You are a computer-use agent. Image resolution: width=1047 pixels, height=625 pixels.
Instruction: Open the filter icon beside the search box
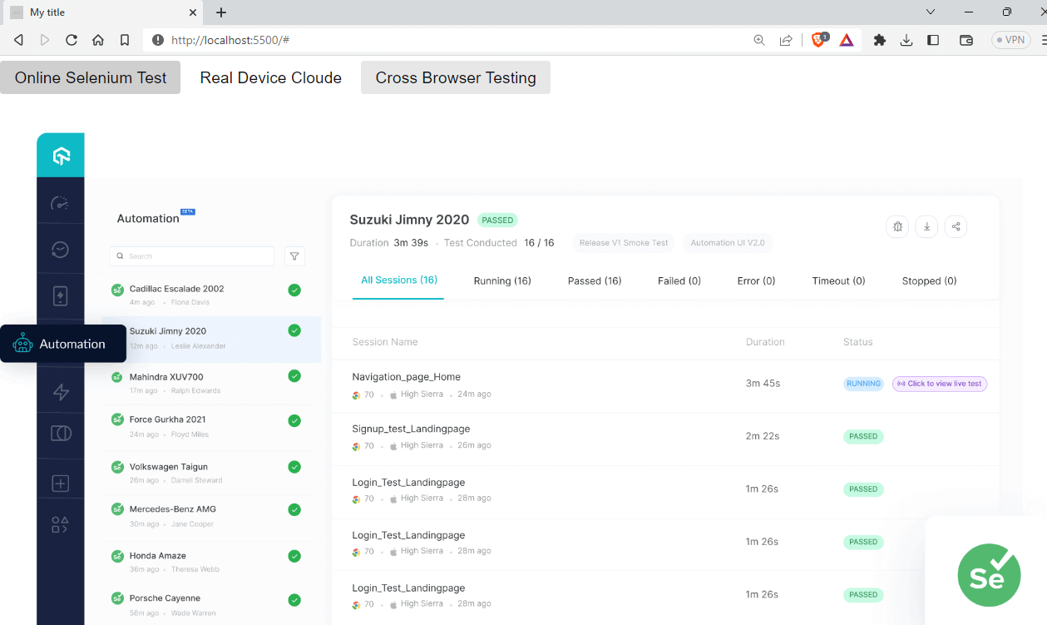coord(294,255)
